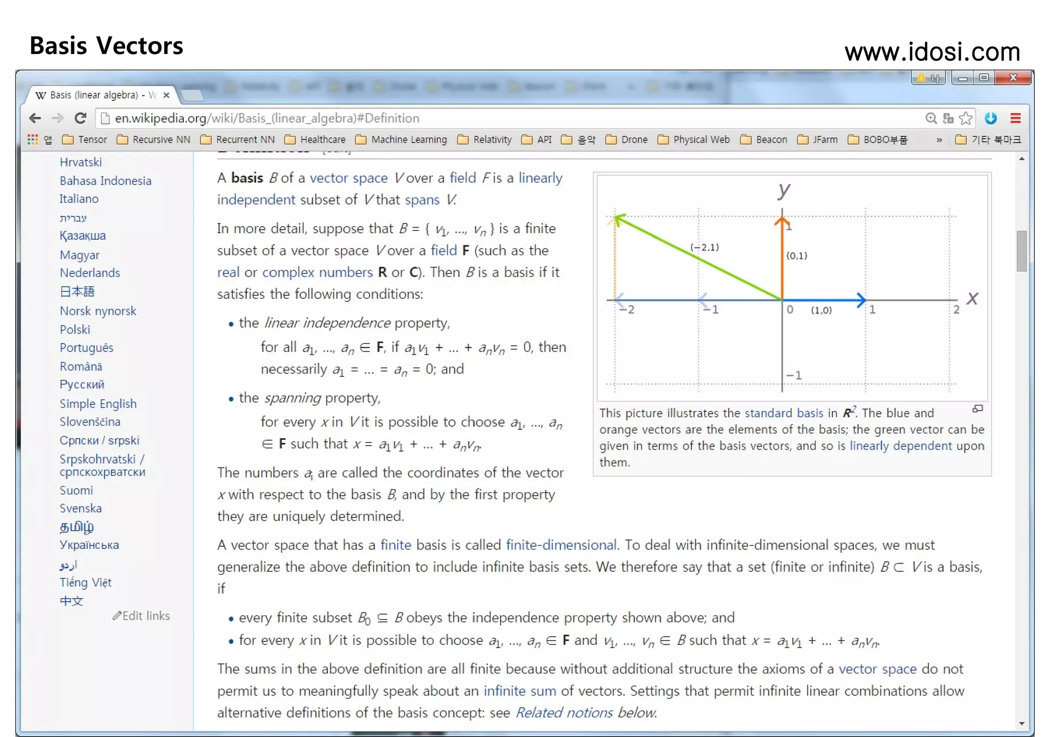This screenshot has width=1064, height=737.
Task: Select the Basis (linear algebra) tab
Action: (x=94, y=95)
